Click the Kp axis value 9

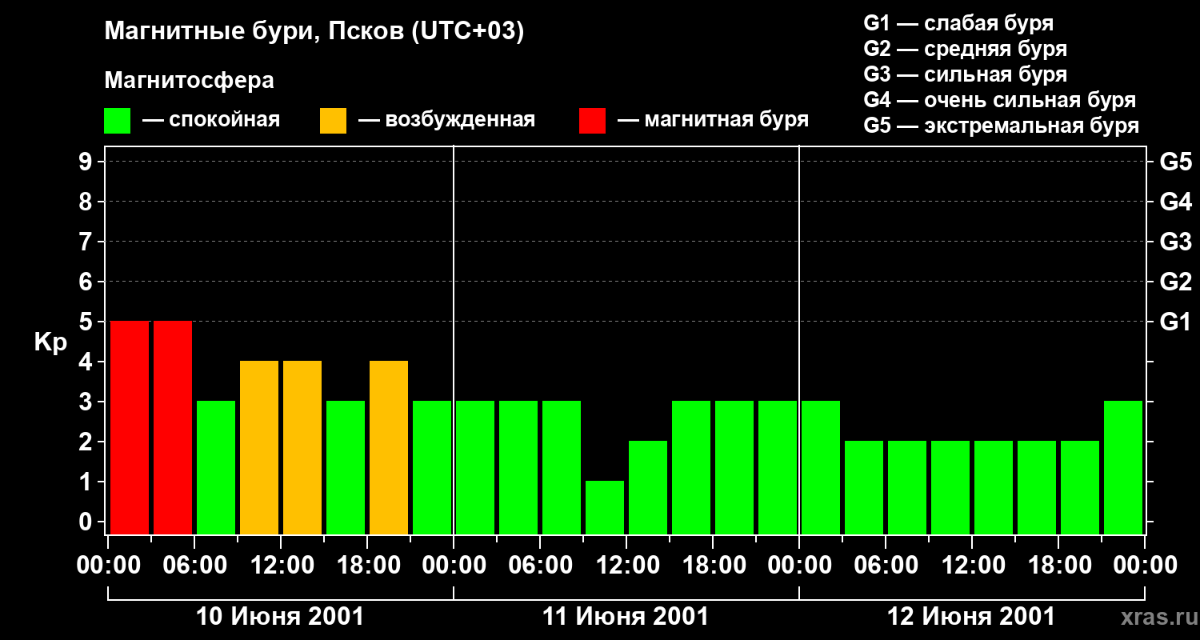(x=87, y=162)
